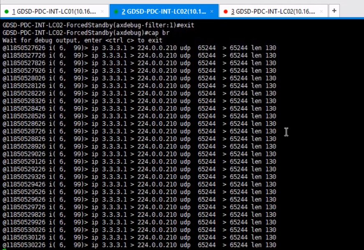Click timestamp @11850528426 line
This screenshot has height=250, width=364.
(139, 109)
